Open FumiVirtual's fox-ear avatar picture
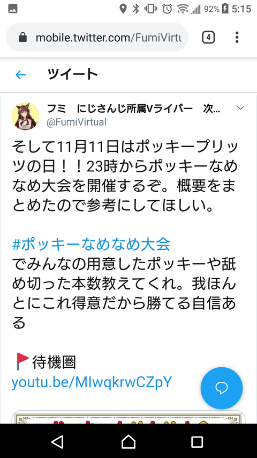 pos(25,116)
